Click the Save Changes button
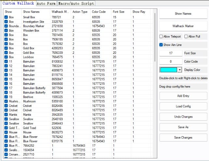 [x=183, y=138]
